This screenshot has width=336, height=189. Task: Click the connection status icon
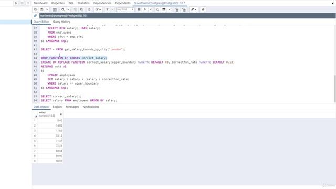[x=36, y=16]
